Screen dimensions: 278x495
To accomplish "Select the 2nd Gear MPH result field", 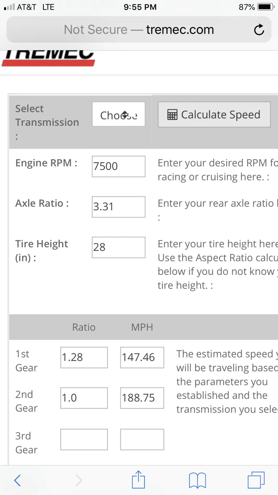I will 142,398.
